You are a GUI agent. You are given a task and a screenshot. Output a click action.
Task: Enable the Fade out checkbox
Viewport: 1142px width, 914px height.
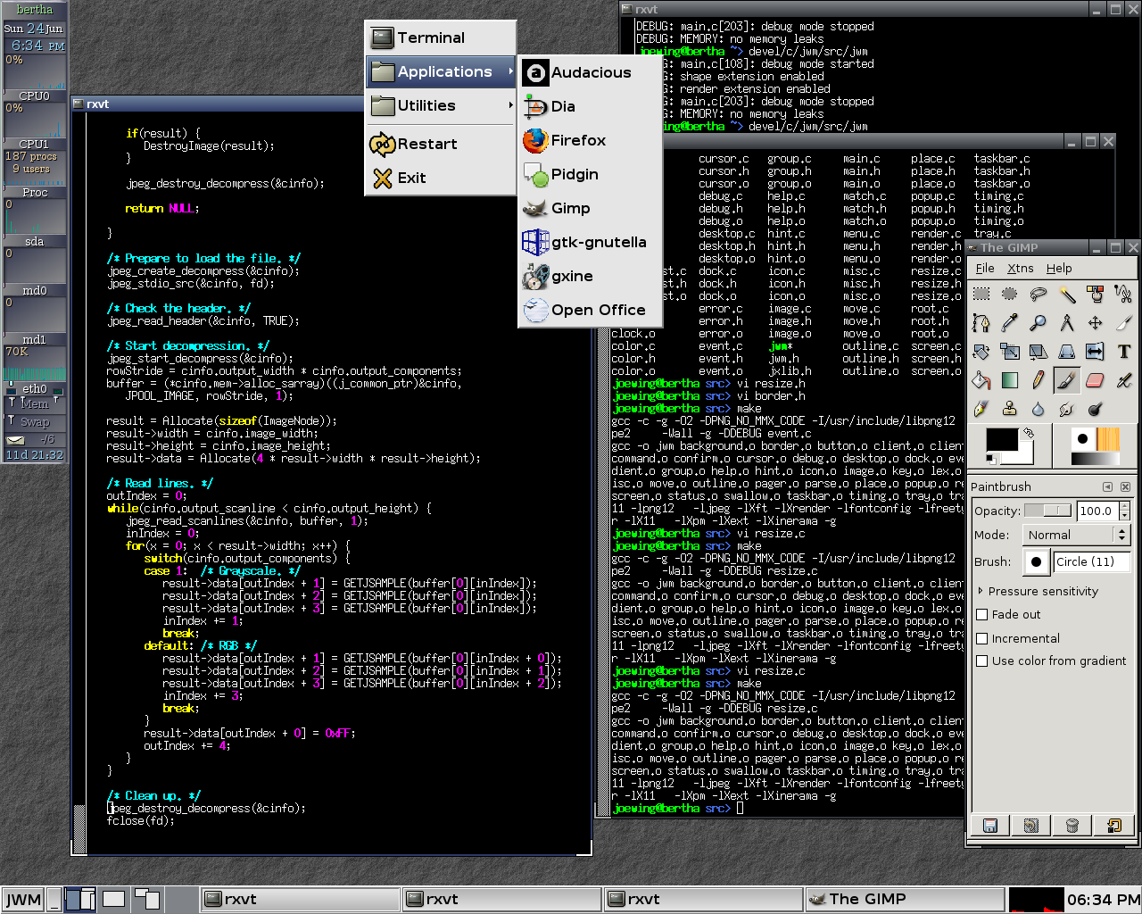[x=982, y=615]
